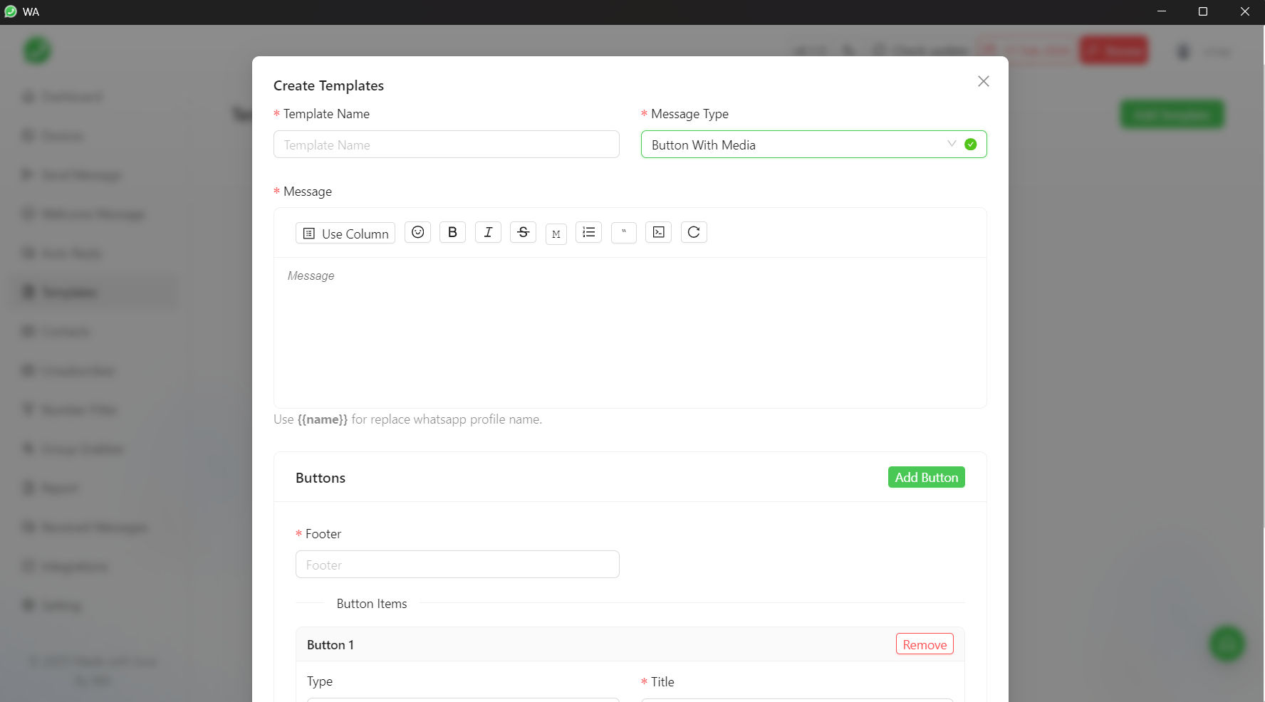Click the Use Column button
This screenshot has width=1265, height=702.
pyautogui.click(x=345, y=234)
